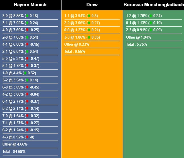184x158 pixels.
Task: Click green up arrow beside 3-0 score
Action: pos(27,16)
